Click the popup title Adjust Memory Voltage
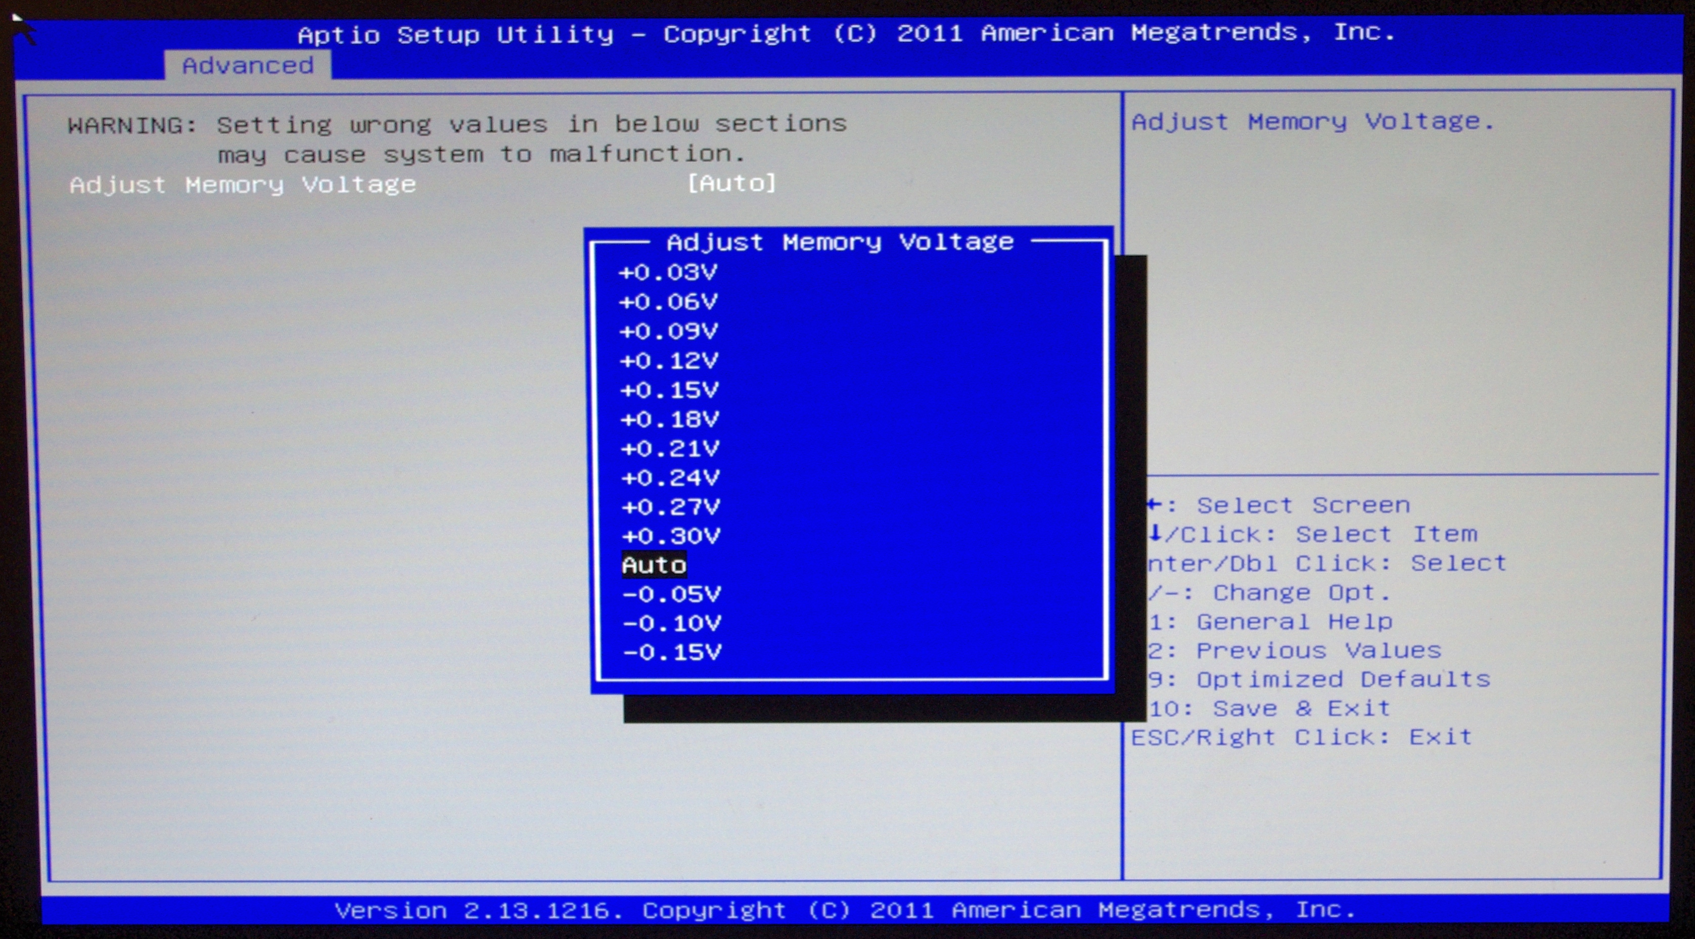 point(840,242)
